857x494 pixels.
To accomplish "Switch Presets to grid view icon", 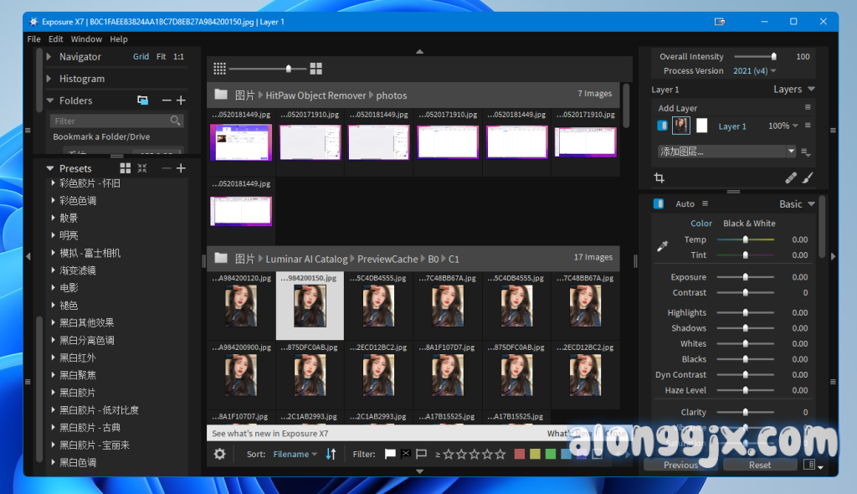I will pyautogui.click(x=126, y=168).
